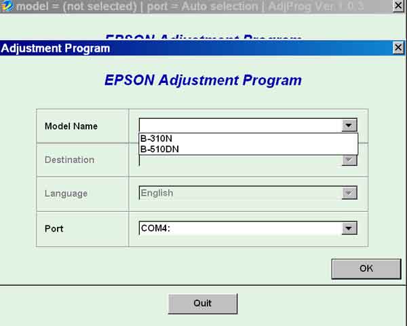Close the background AdjProg main window
Viewport: 407px width, 326px height.
click(398, 5)
